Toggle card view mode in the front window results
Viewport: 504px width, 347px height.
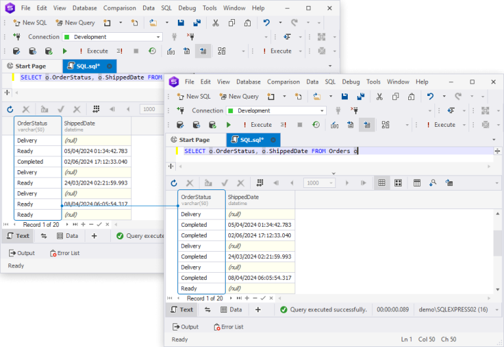pyautogui.click(x=397, y=183)
